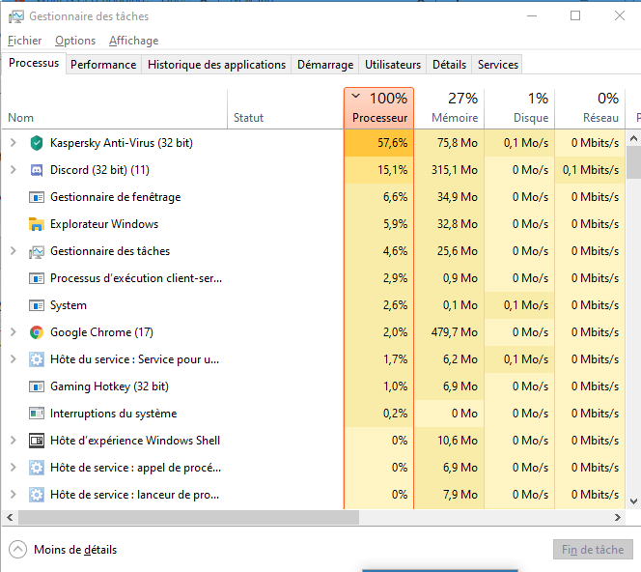Click vertical scrollbar up arrow

[633, 138]
